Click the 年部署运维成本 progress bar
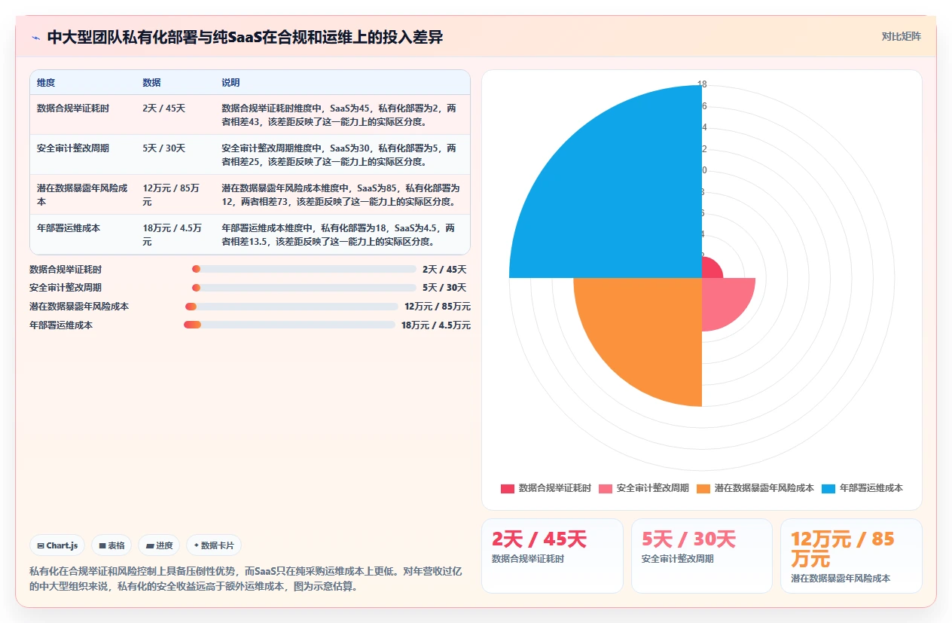 (289, 325)
